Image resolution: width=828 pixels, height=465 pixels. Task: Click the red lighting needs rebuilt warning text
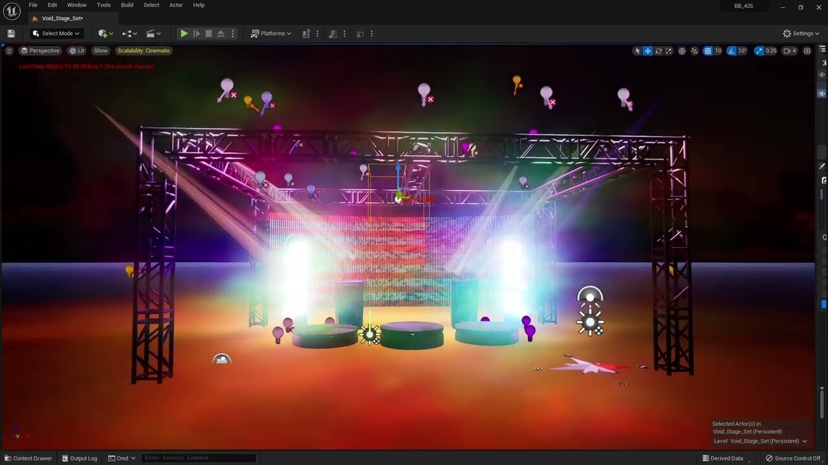86,67
